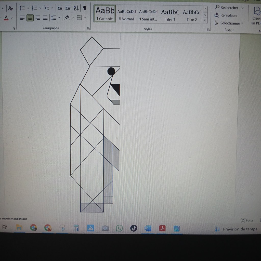This screenshot has height=261, width=261.
Task: Toggle align left
Action: pyautogui.click(x=22, y=18)
